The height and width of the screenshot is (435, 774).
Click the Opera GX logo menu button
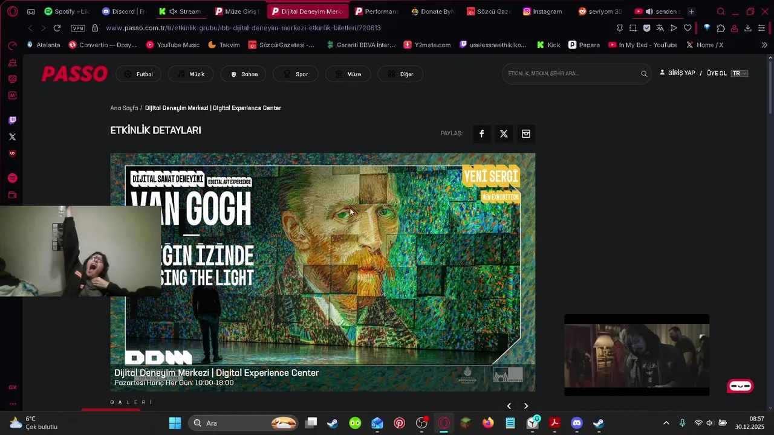pos(13,11)
